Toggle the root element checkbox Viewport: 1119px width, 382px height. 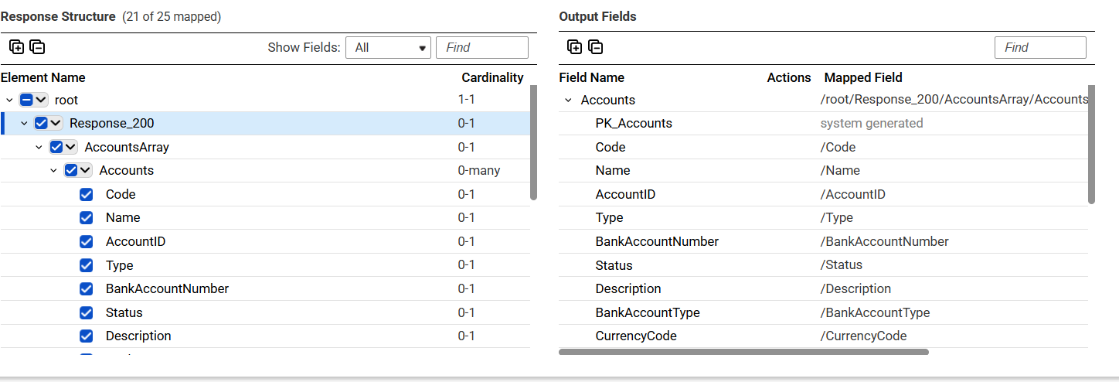(26, 100)
